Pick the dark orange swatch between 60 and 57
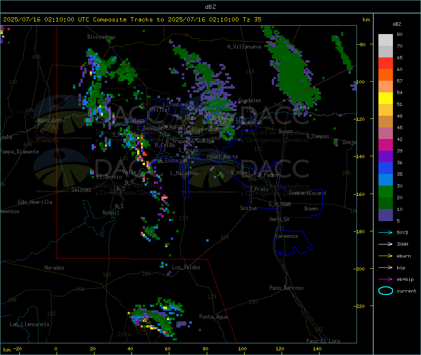 click(385, 75)
